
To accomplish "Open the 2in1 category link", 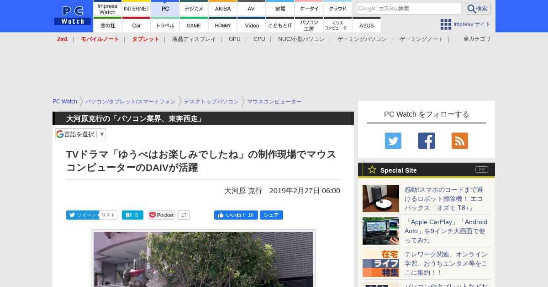I will click(63, 39).
